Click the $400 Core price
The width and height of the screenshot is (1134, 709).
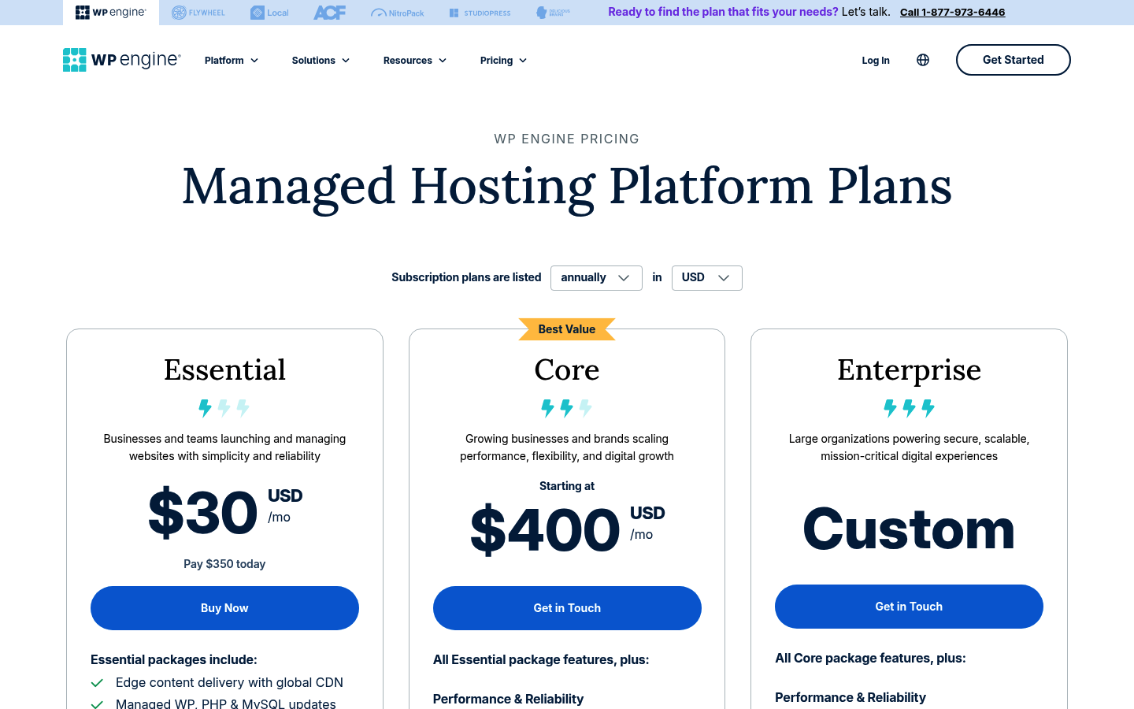(545, 529)
